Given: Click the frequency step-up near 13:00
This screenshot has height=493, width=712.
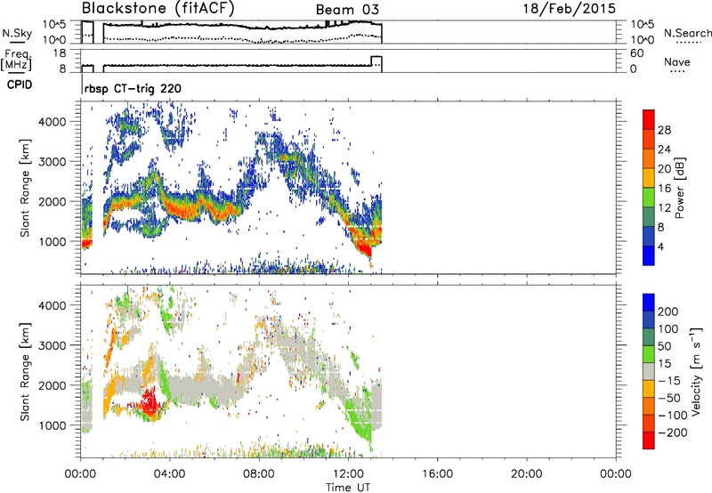Looking at the screenshot, I should tap(376, 61).
